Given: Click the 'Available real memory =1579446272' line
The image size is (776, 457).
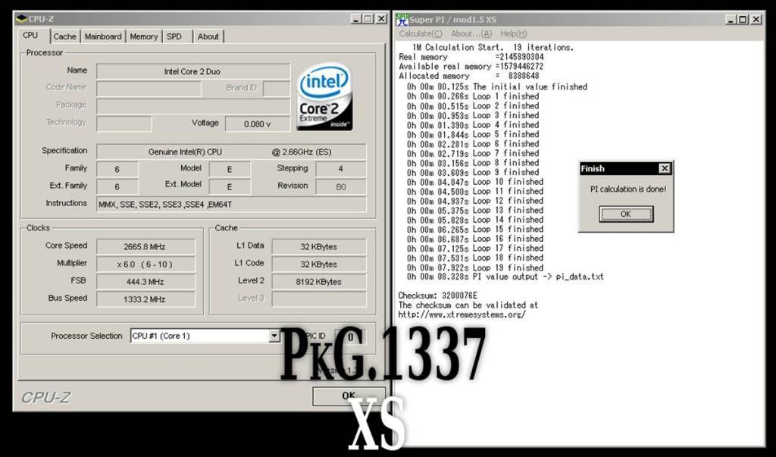Looking at the screenshot, I should coord(471,67).
